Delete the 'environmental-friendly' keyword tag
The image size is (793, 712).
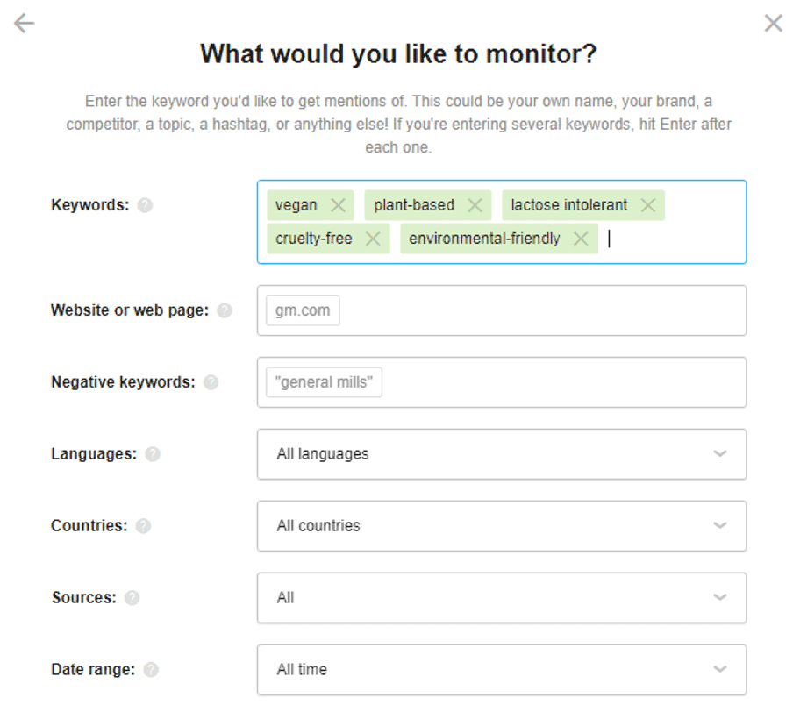click(580, 239)
